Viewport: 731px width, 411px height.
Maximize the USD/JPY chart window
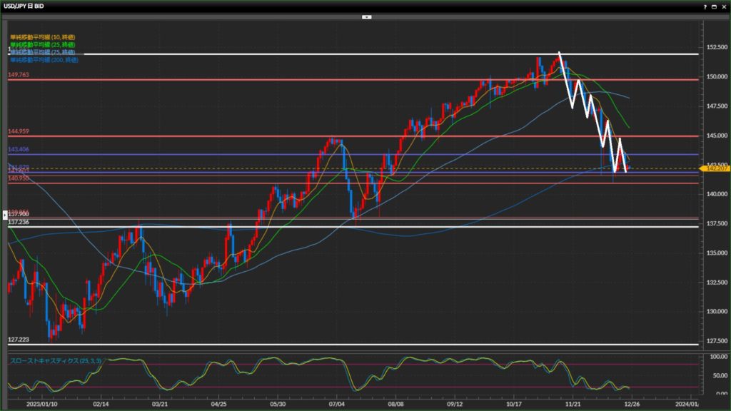click(x=714, y=6)
